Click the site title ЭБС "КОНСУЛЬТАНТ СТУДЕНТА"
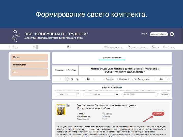The width and height of the screenshot is (183, 137). [x=56, y=34]
